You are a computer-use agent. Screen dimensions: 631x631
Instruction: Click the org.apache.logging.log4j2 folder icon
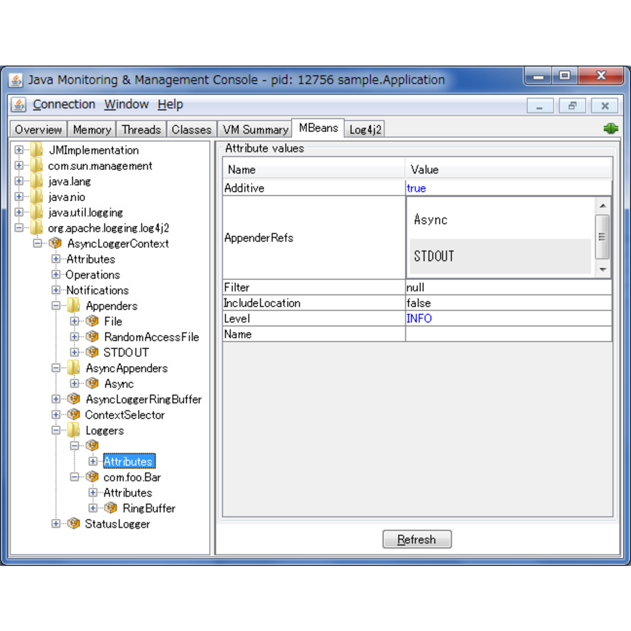[x=36, y=228]
